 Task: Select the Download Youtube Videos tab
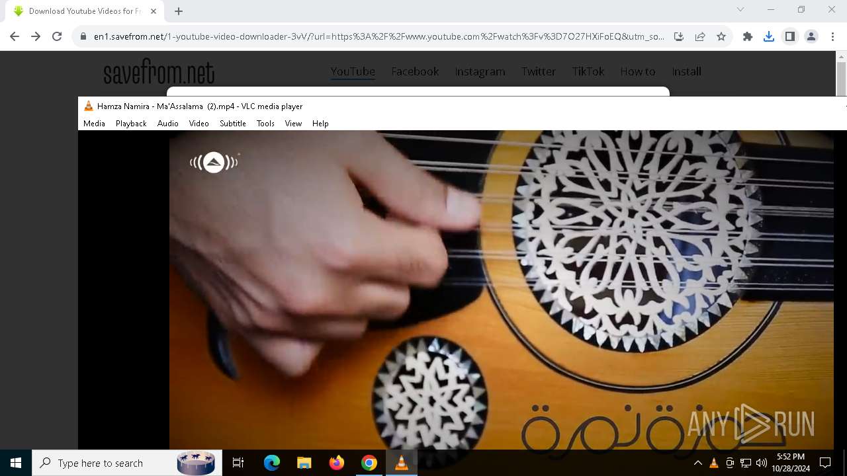[x=85, y=11]
